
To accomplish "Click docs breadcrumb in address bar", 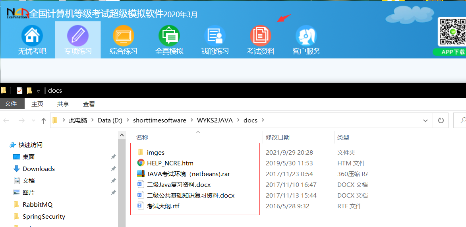I will click(250, 120).
